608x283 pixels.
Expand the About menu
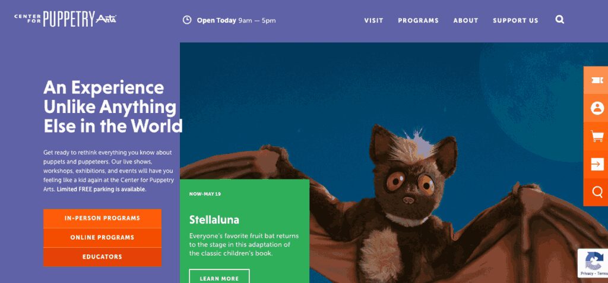pyautogui.click(x=465, y=21)
